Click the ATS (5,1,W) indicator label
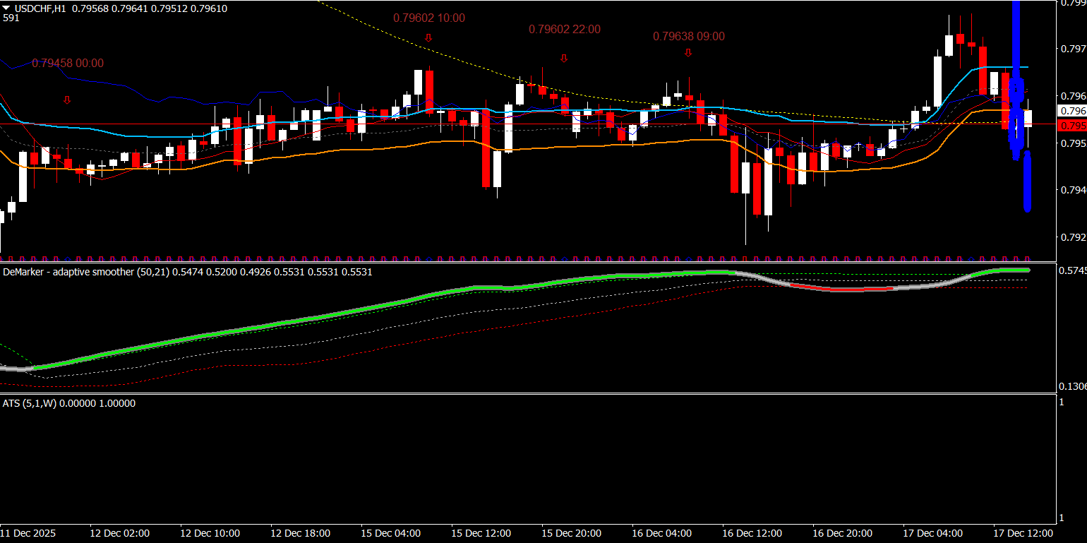 click(x=69, y=403)
